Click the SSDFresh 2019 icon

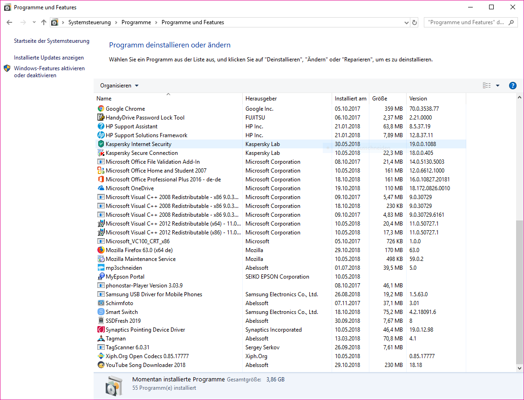[x=101, y=321]
